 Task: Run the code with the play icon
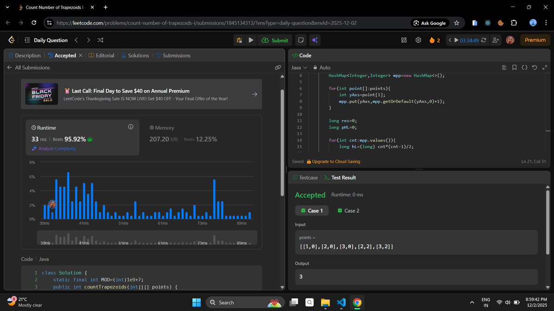[x=251, y=40]
